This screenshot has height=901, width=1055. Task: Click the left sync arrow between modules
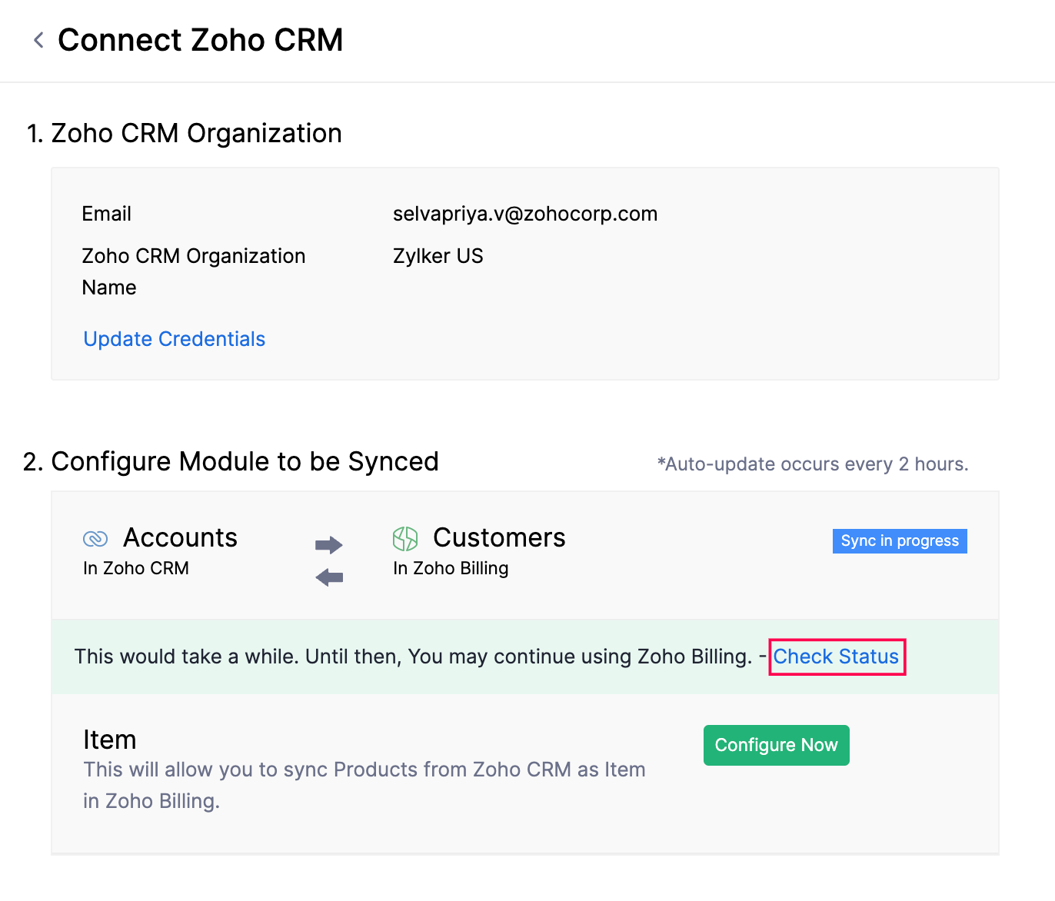[329, 577]
